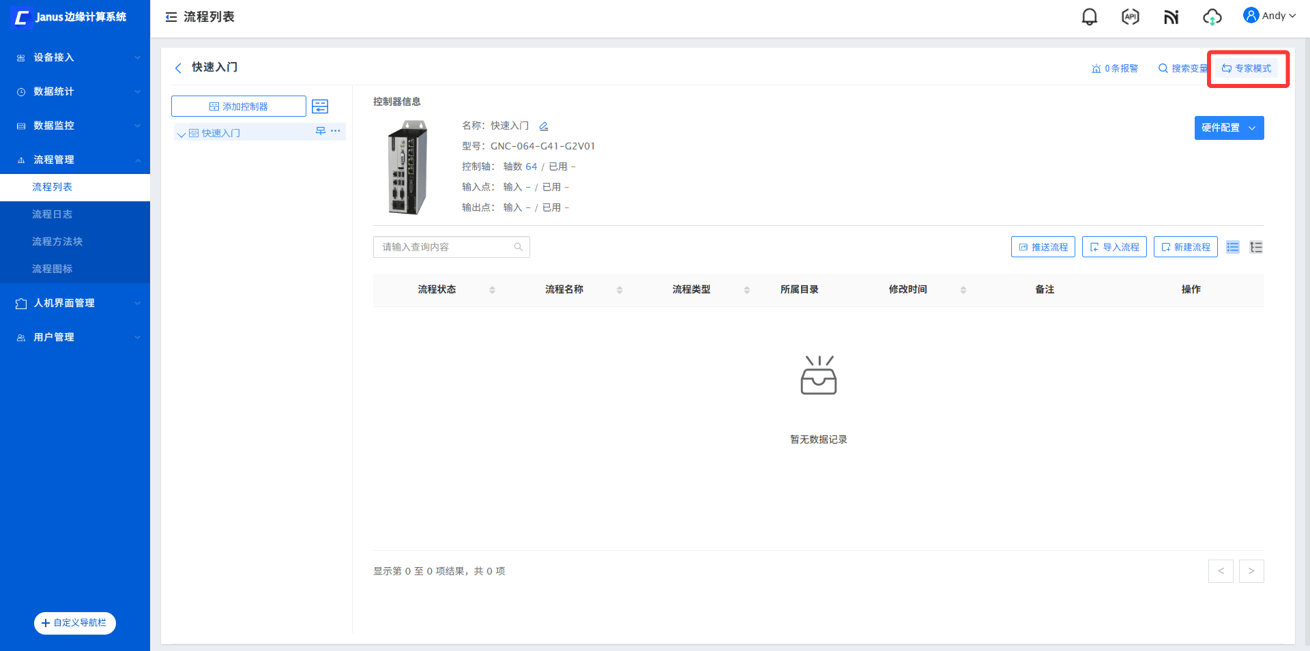Click the 新建流程 button

click(x=1186, y=247)
